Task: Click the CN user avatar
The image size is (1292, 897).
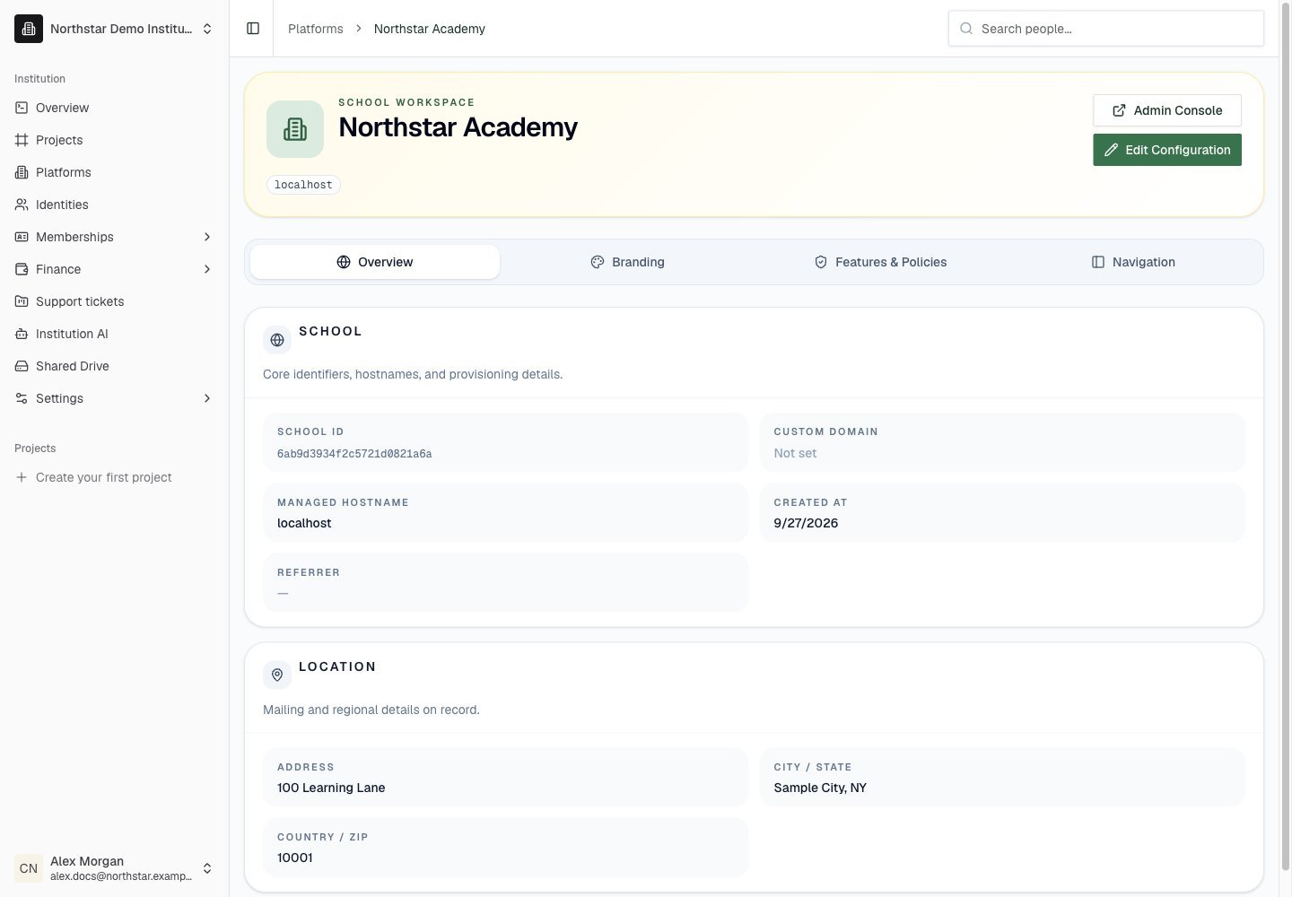Action: point(29,868)
